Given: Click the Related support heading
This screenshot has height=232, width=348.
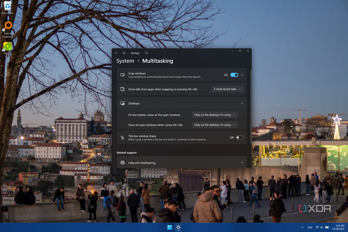Looking at the screenshot, I should [127, 153].
